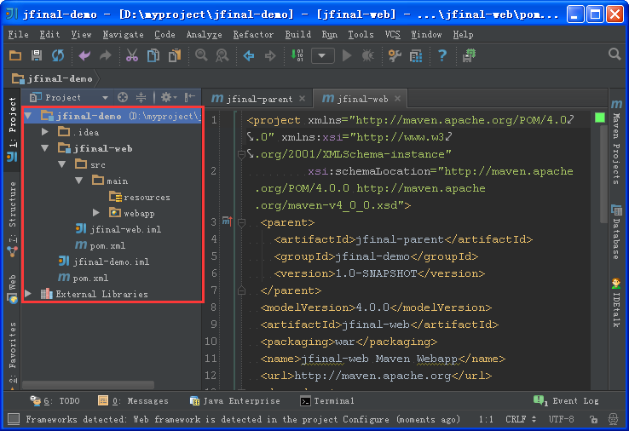Open the Navigate menu

(x=123, y=34)
